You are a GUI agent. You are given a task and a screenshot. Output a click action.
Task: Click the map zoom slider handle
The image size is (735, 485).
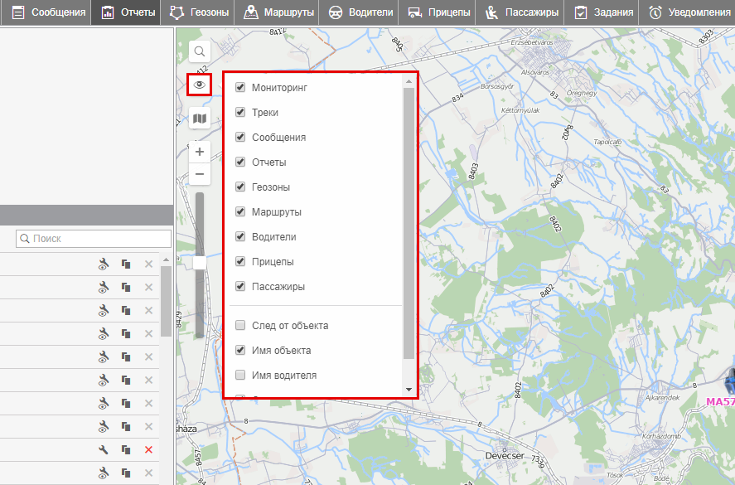coord(200,263)
